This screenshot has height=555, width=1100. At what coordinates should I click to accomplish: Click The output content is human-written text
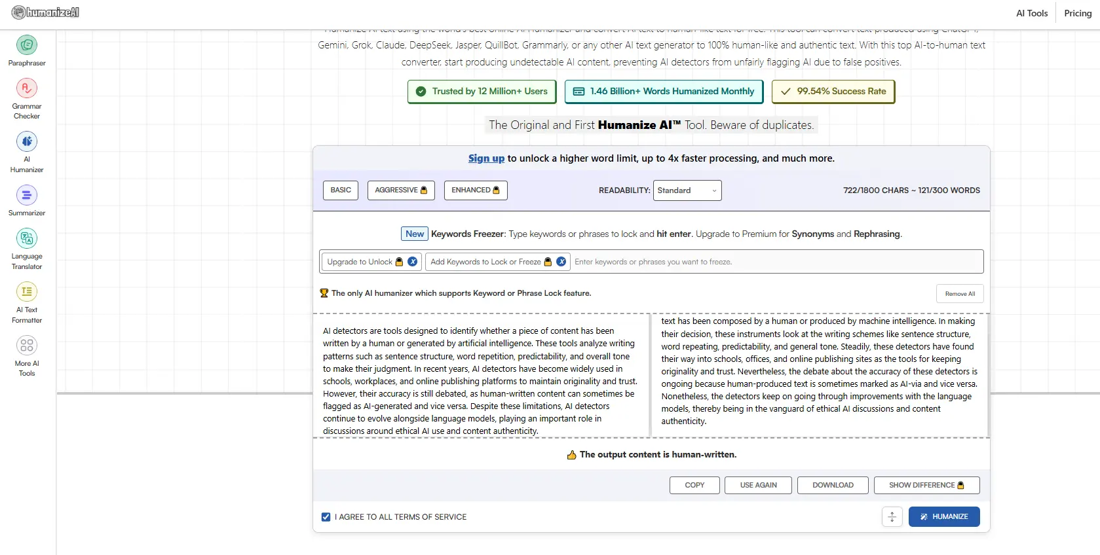[658, 455]
